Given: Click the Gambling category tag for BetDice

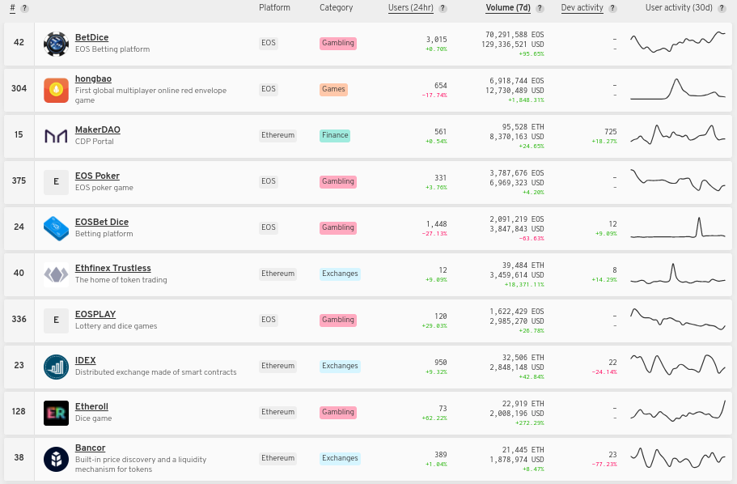Looking at the screenshot, I should click(338, 43).
